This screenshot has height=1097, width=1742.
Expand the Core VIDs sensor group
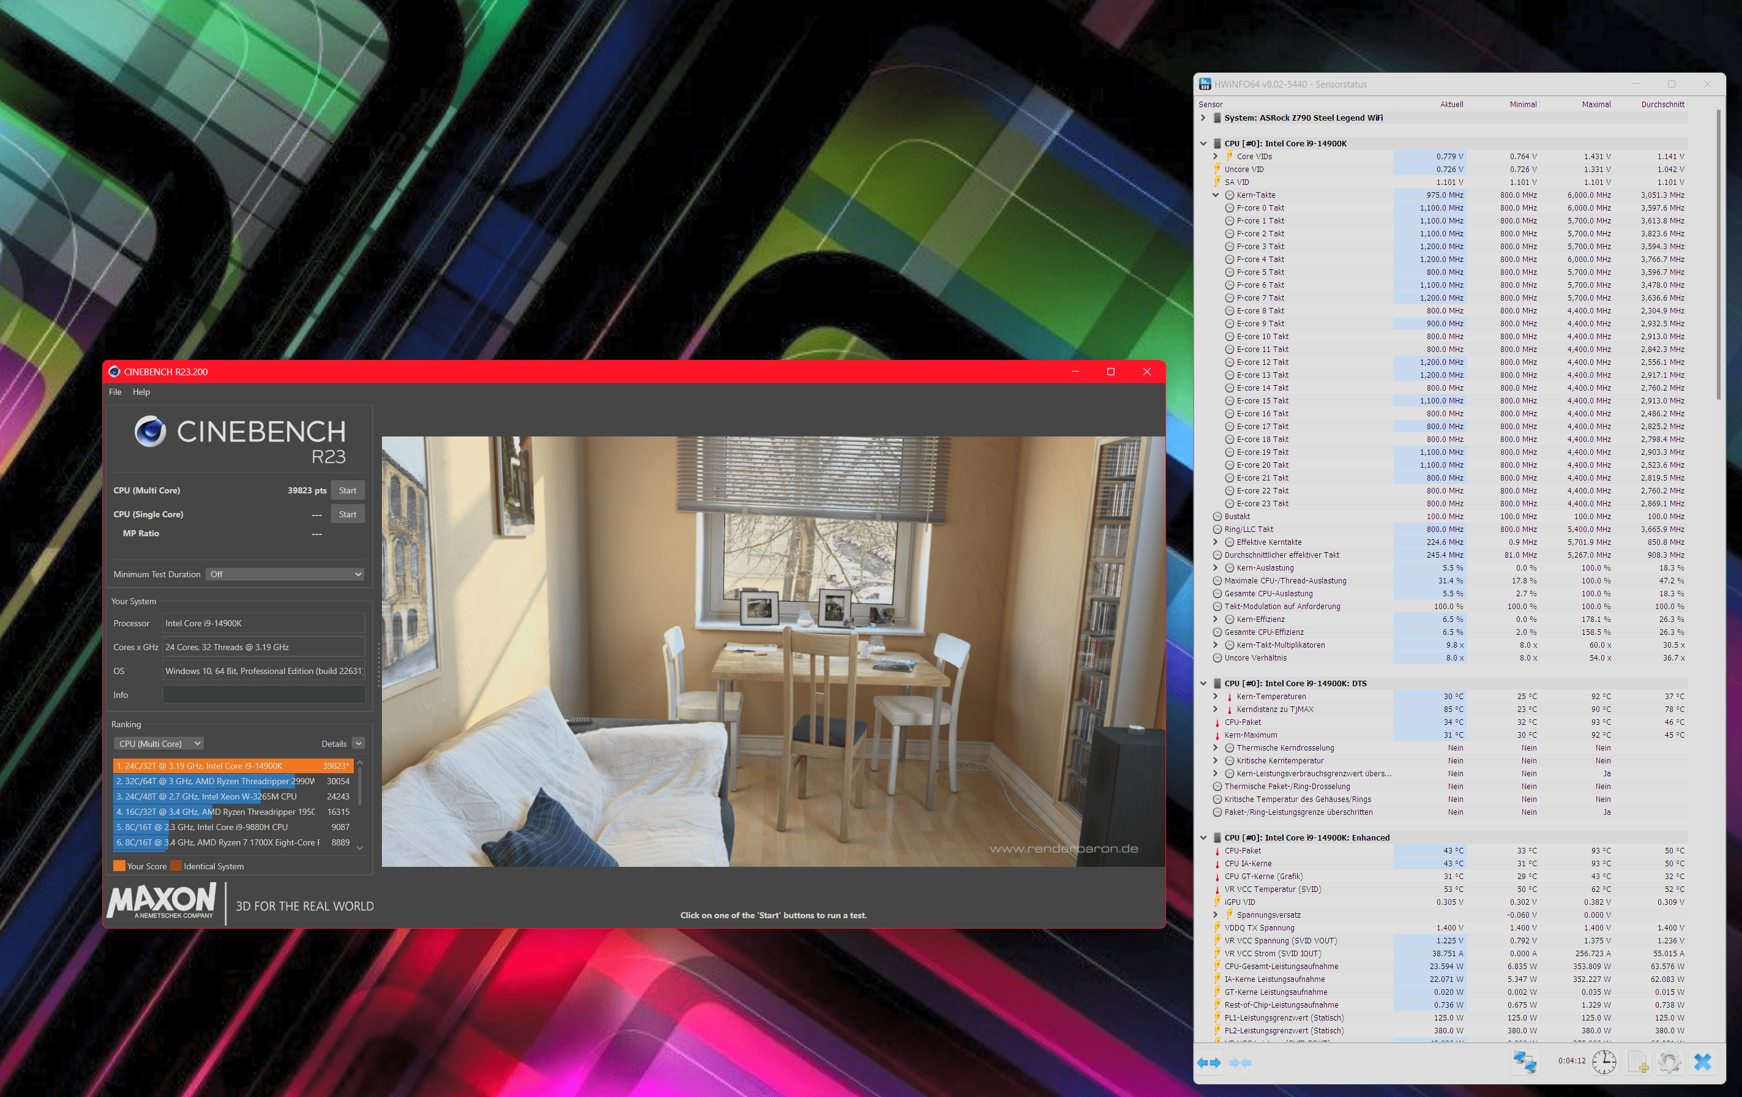1216,156
